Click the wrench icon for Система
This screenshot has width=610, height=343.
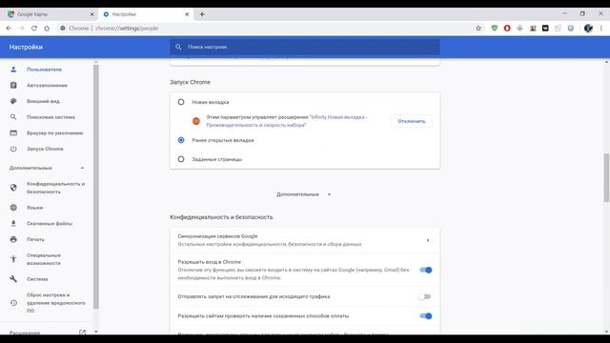[13, 279]
